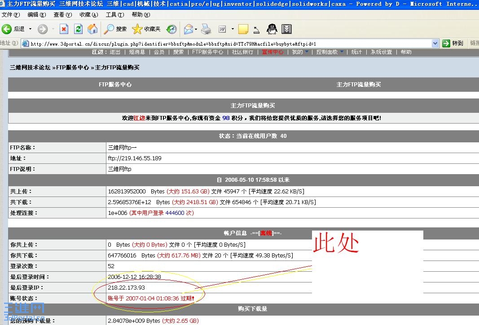Click 三维网技术论坛 in the breadcrumb

coord(30,68)
